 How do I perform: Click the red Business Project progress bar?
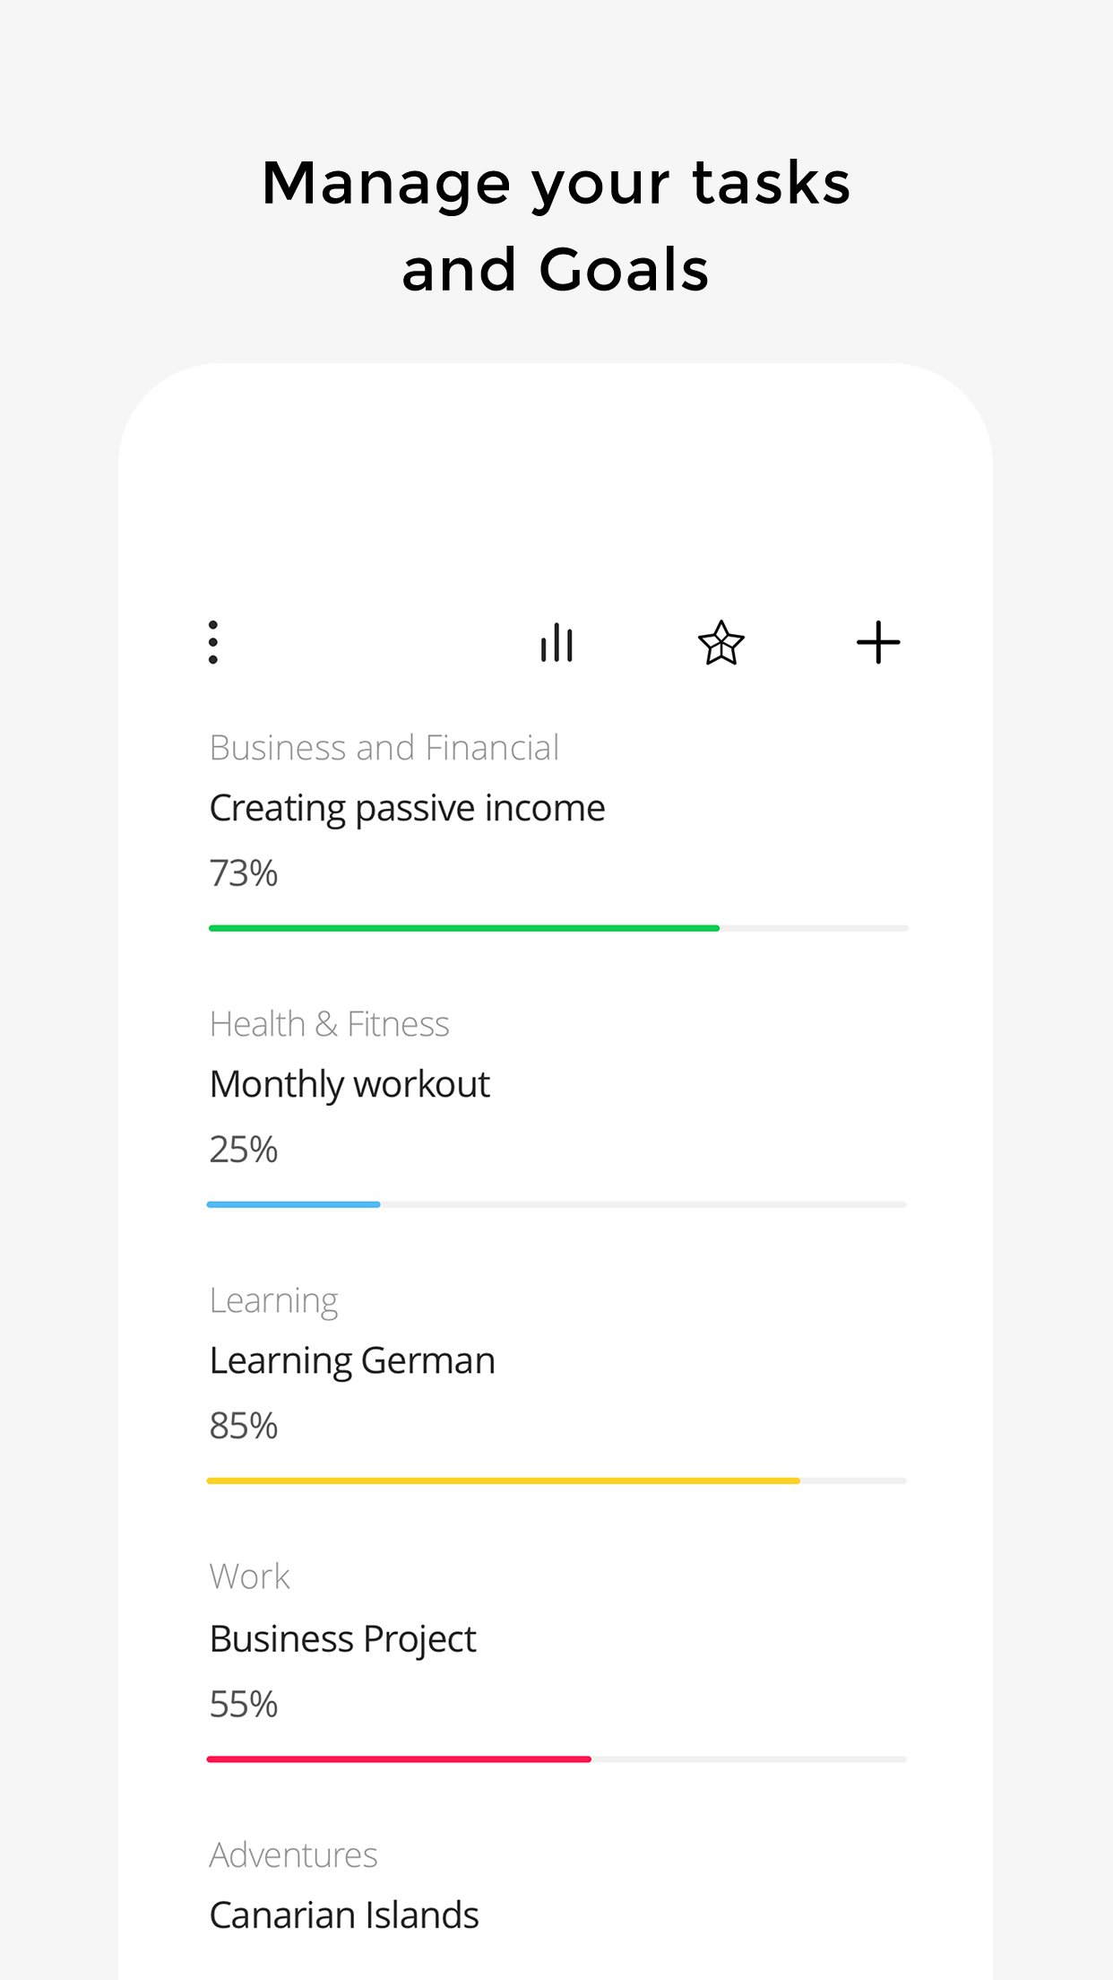pos(399,1759)
